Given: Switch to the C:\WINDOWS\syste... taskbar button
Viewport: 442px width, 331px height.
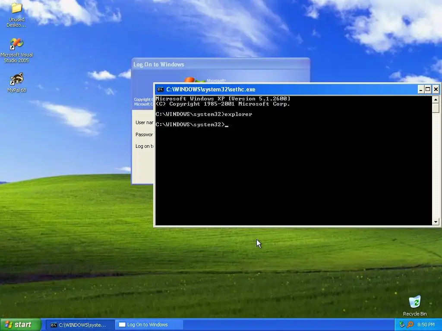Looking at the screenshot, I should click(x=79, y=325).
